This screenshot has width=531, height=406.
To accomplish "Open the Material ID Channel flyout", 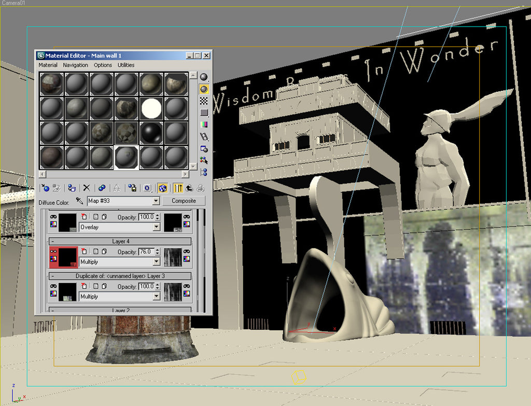I will point(147,188).
